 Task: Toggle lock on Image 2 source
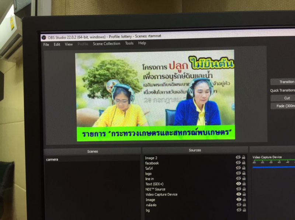click(x=244, y=158)
